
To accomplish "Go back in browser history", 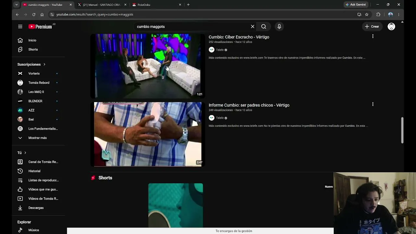I will (x=17, y=15).
